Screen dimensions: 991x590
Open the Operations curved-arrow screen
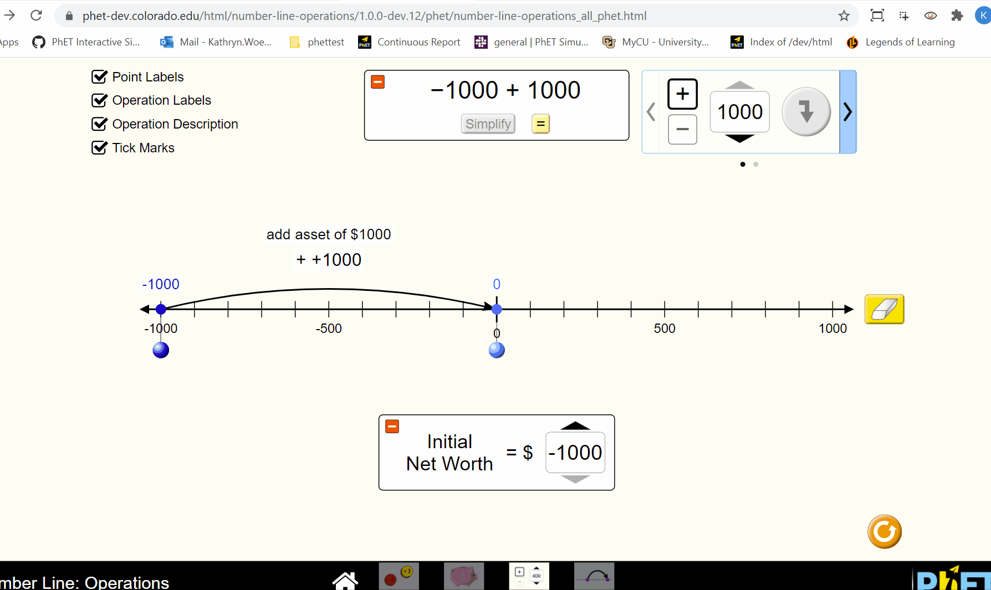click(594, 576)
